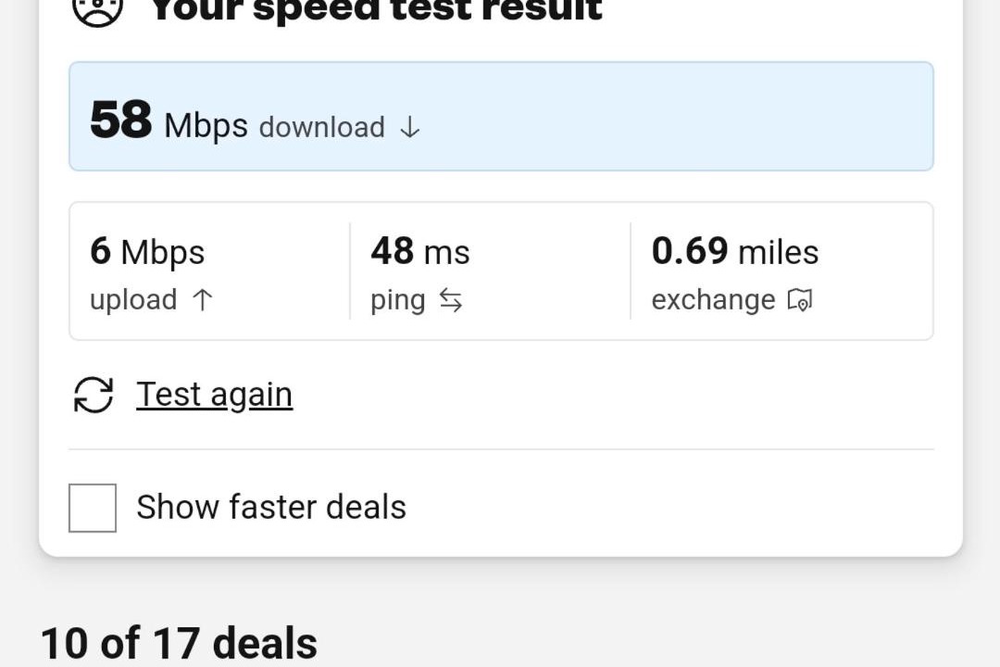Viewport: 1000px width, 667px height.
Task: Click the ping two-way arrows icon
Action: (x=450, y=299)
